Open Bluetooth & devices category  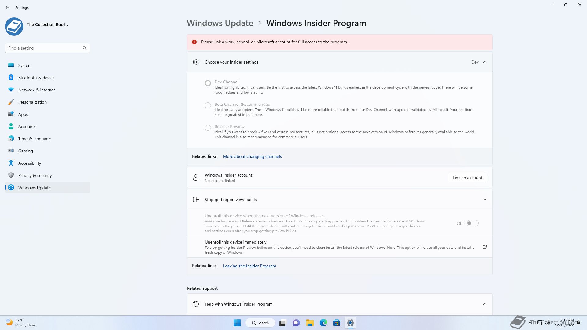(x=48, y=77)
